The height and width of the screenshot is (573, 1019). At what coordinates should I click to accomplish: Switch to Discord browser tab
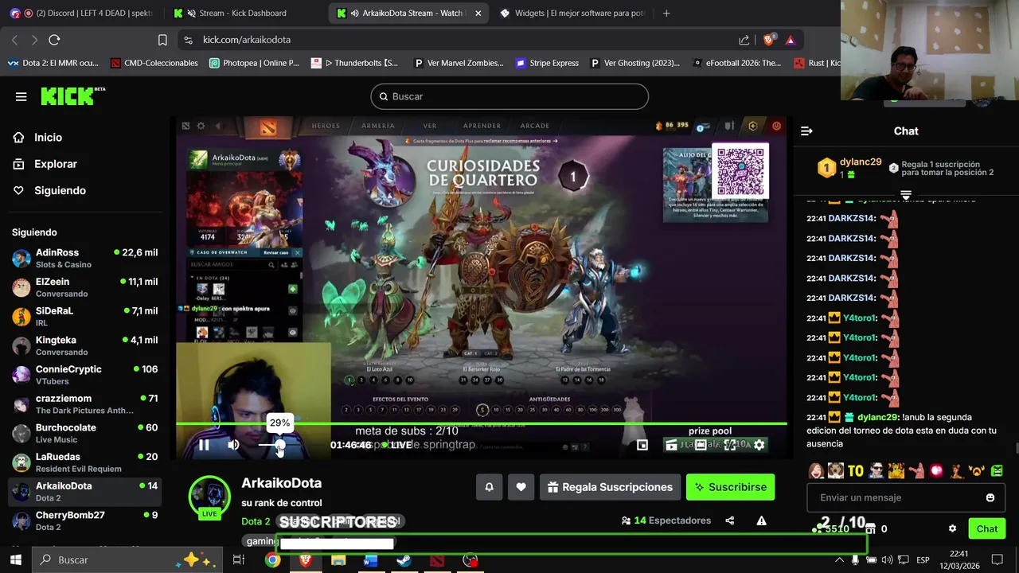pos(84,13)
